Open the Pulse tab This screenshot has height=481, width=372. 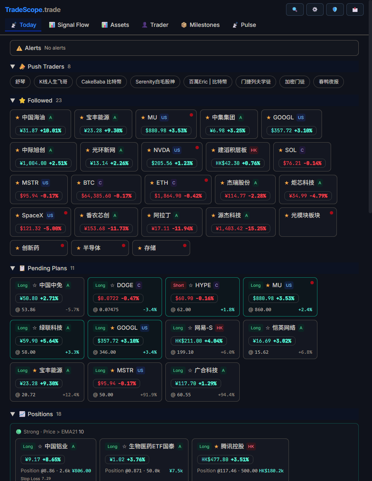coord(244,25)
